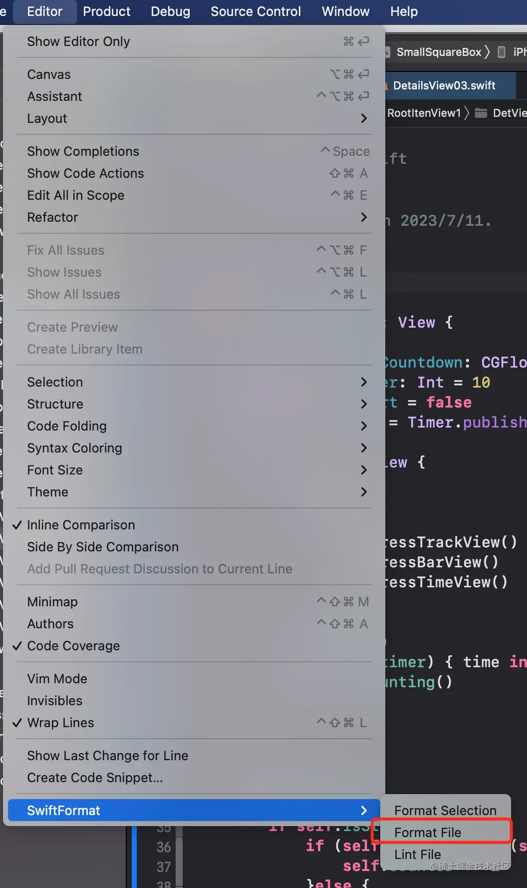Switch to the DetailsView03.swift tab
The height and width of the screenshot is (888, 527).
[x=444, y=85]
